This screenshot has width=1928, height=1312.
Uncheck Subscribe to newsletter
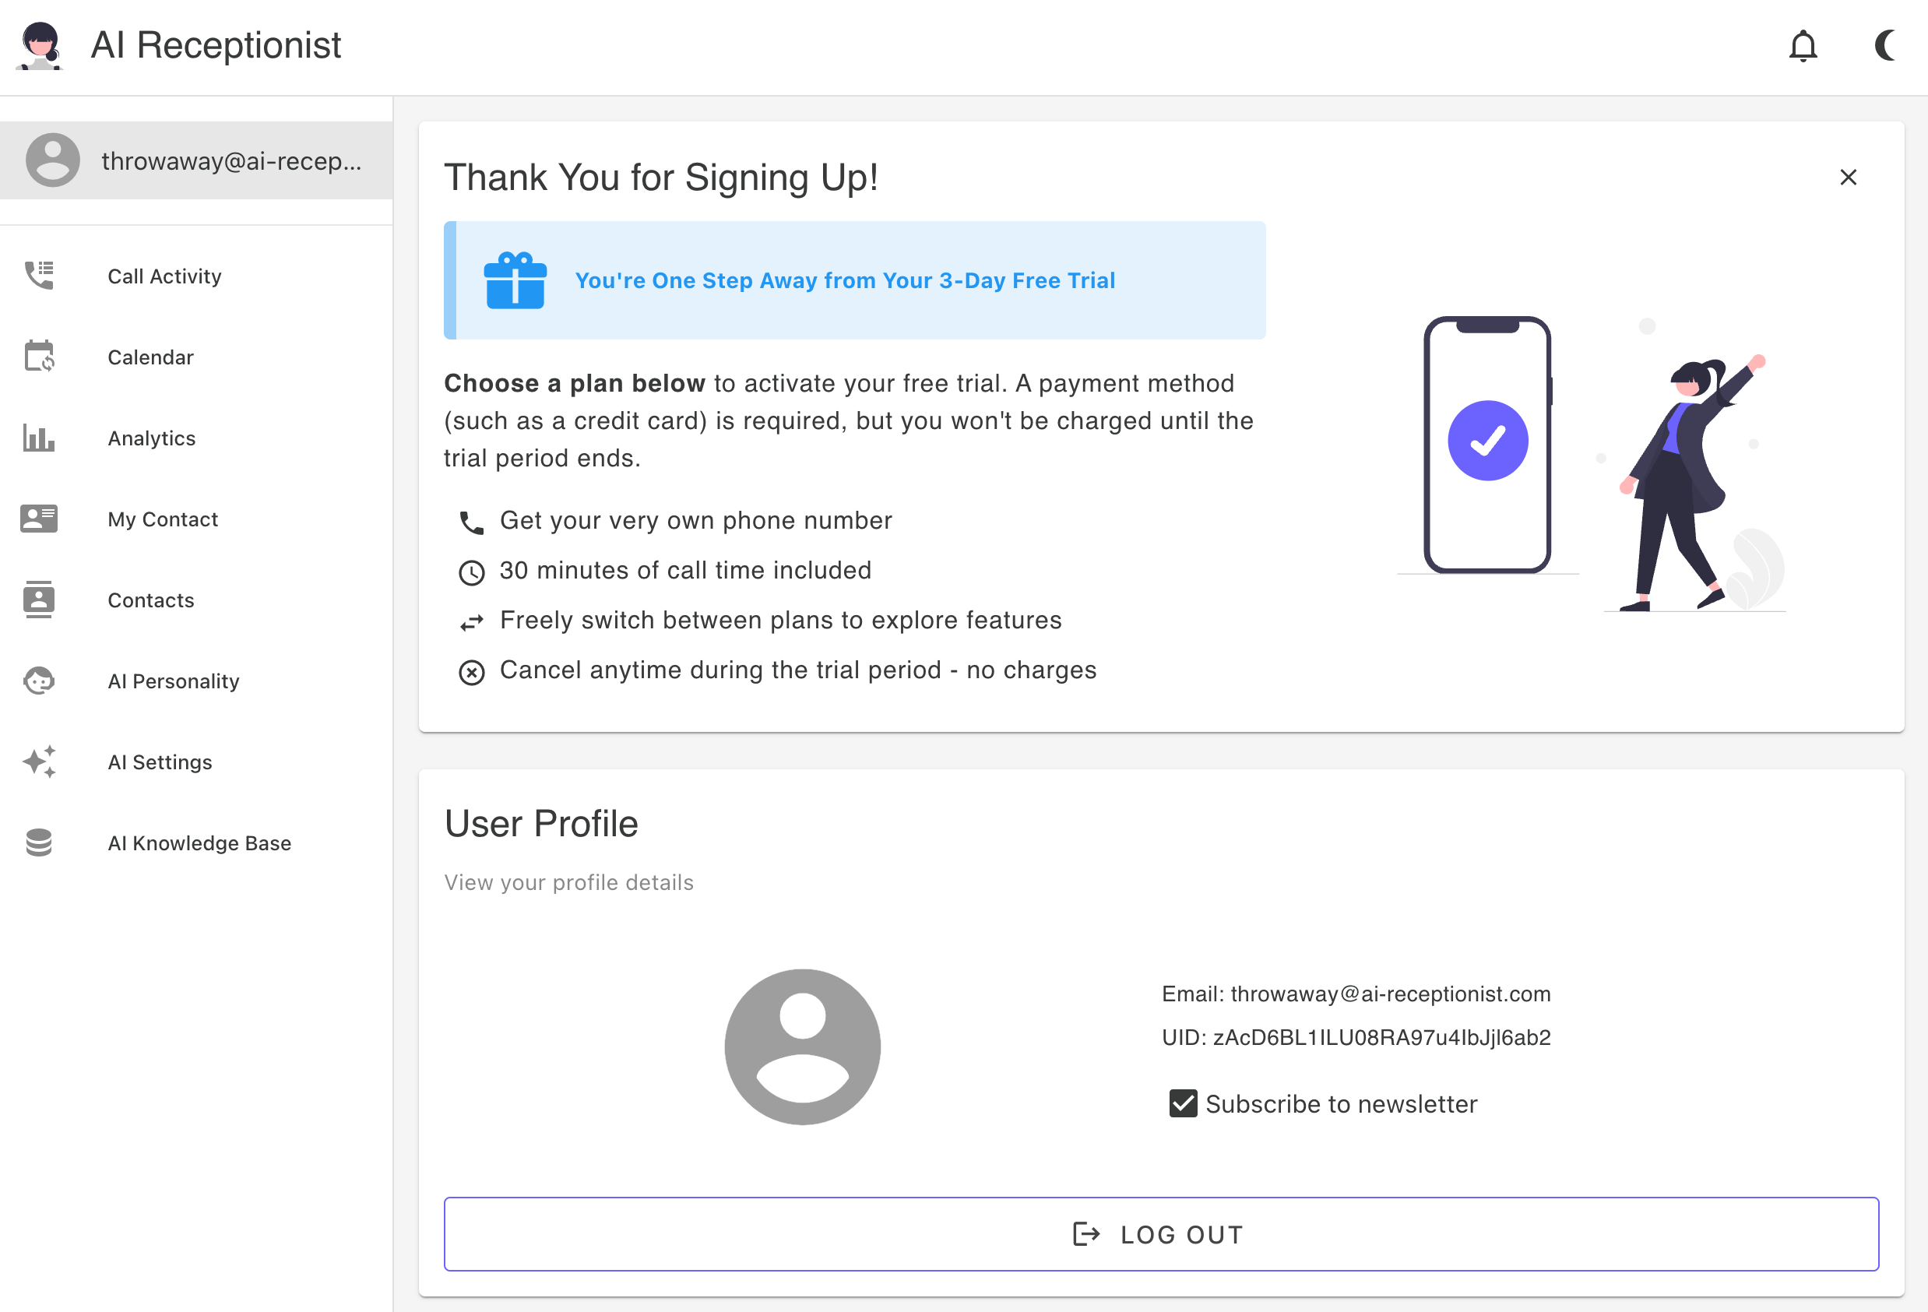coord(1181,1103)
